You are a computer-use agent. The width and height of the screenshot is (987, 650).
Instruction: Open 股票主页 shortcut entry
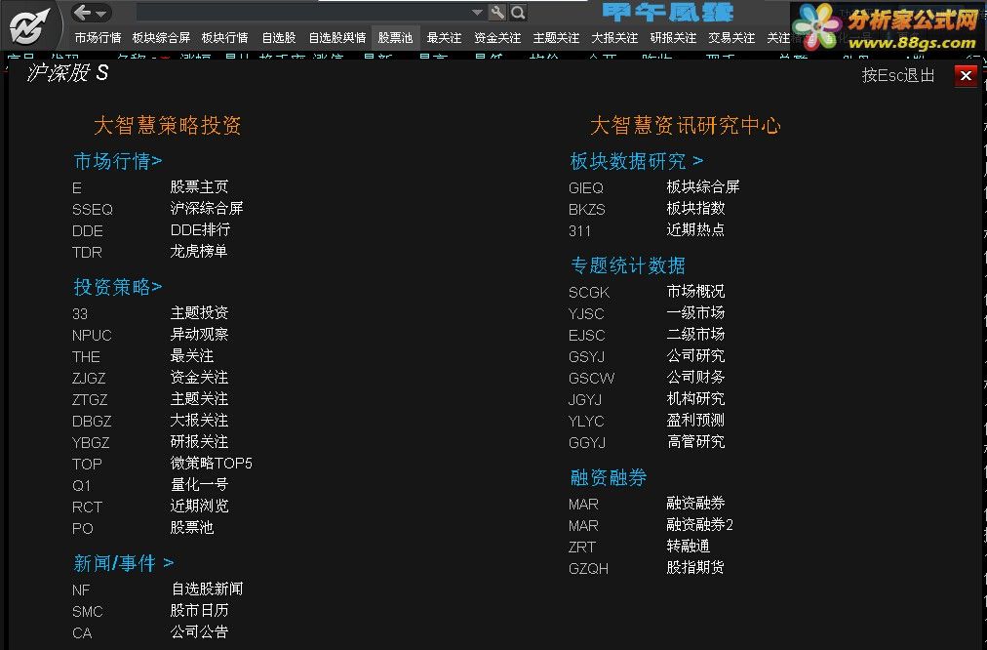199,187
